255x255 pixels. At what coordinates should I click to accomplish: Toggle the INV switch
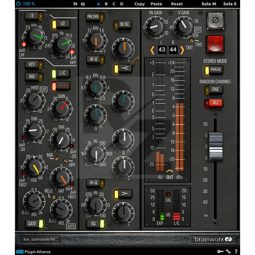(x=34, y=77)
